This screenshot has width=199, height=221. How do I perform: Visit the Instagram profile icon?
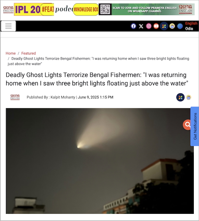(x=148, y=26)
